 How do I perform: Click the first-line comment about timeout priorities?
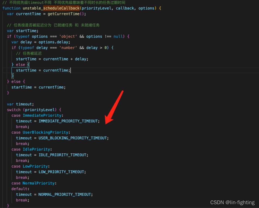64,3
